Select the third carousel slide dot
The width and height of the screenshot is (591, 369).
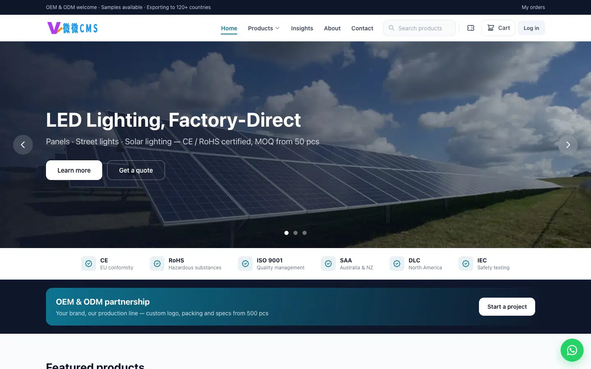305,233
